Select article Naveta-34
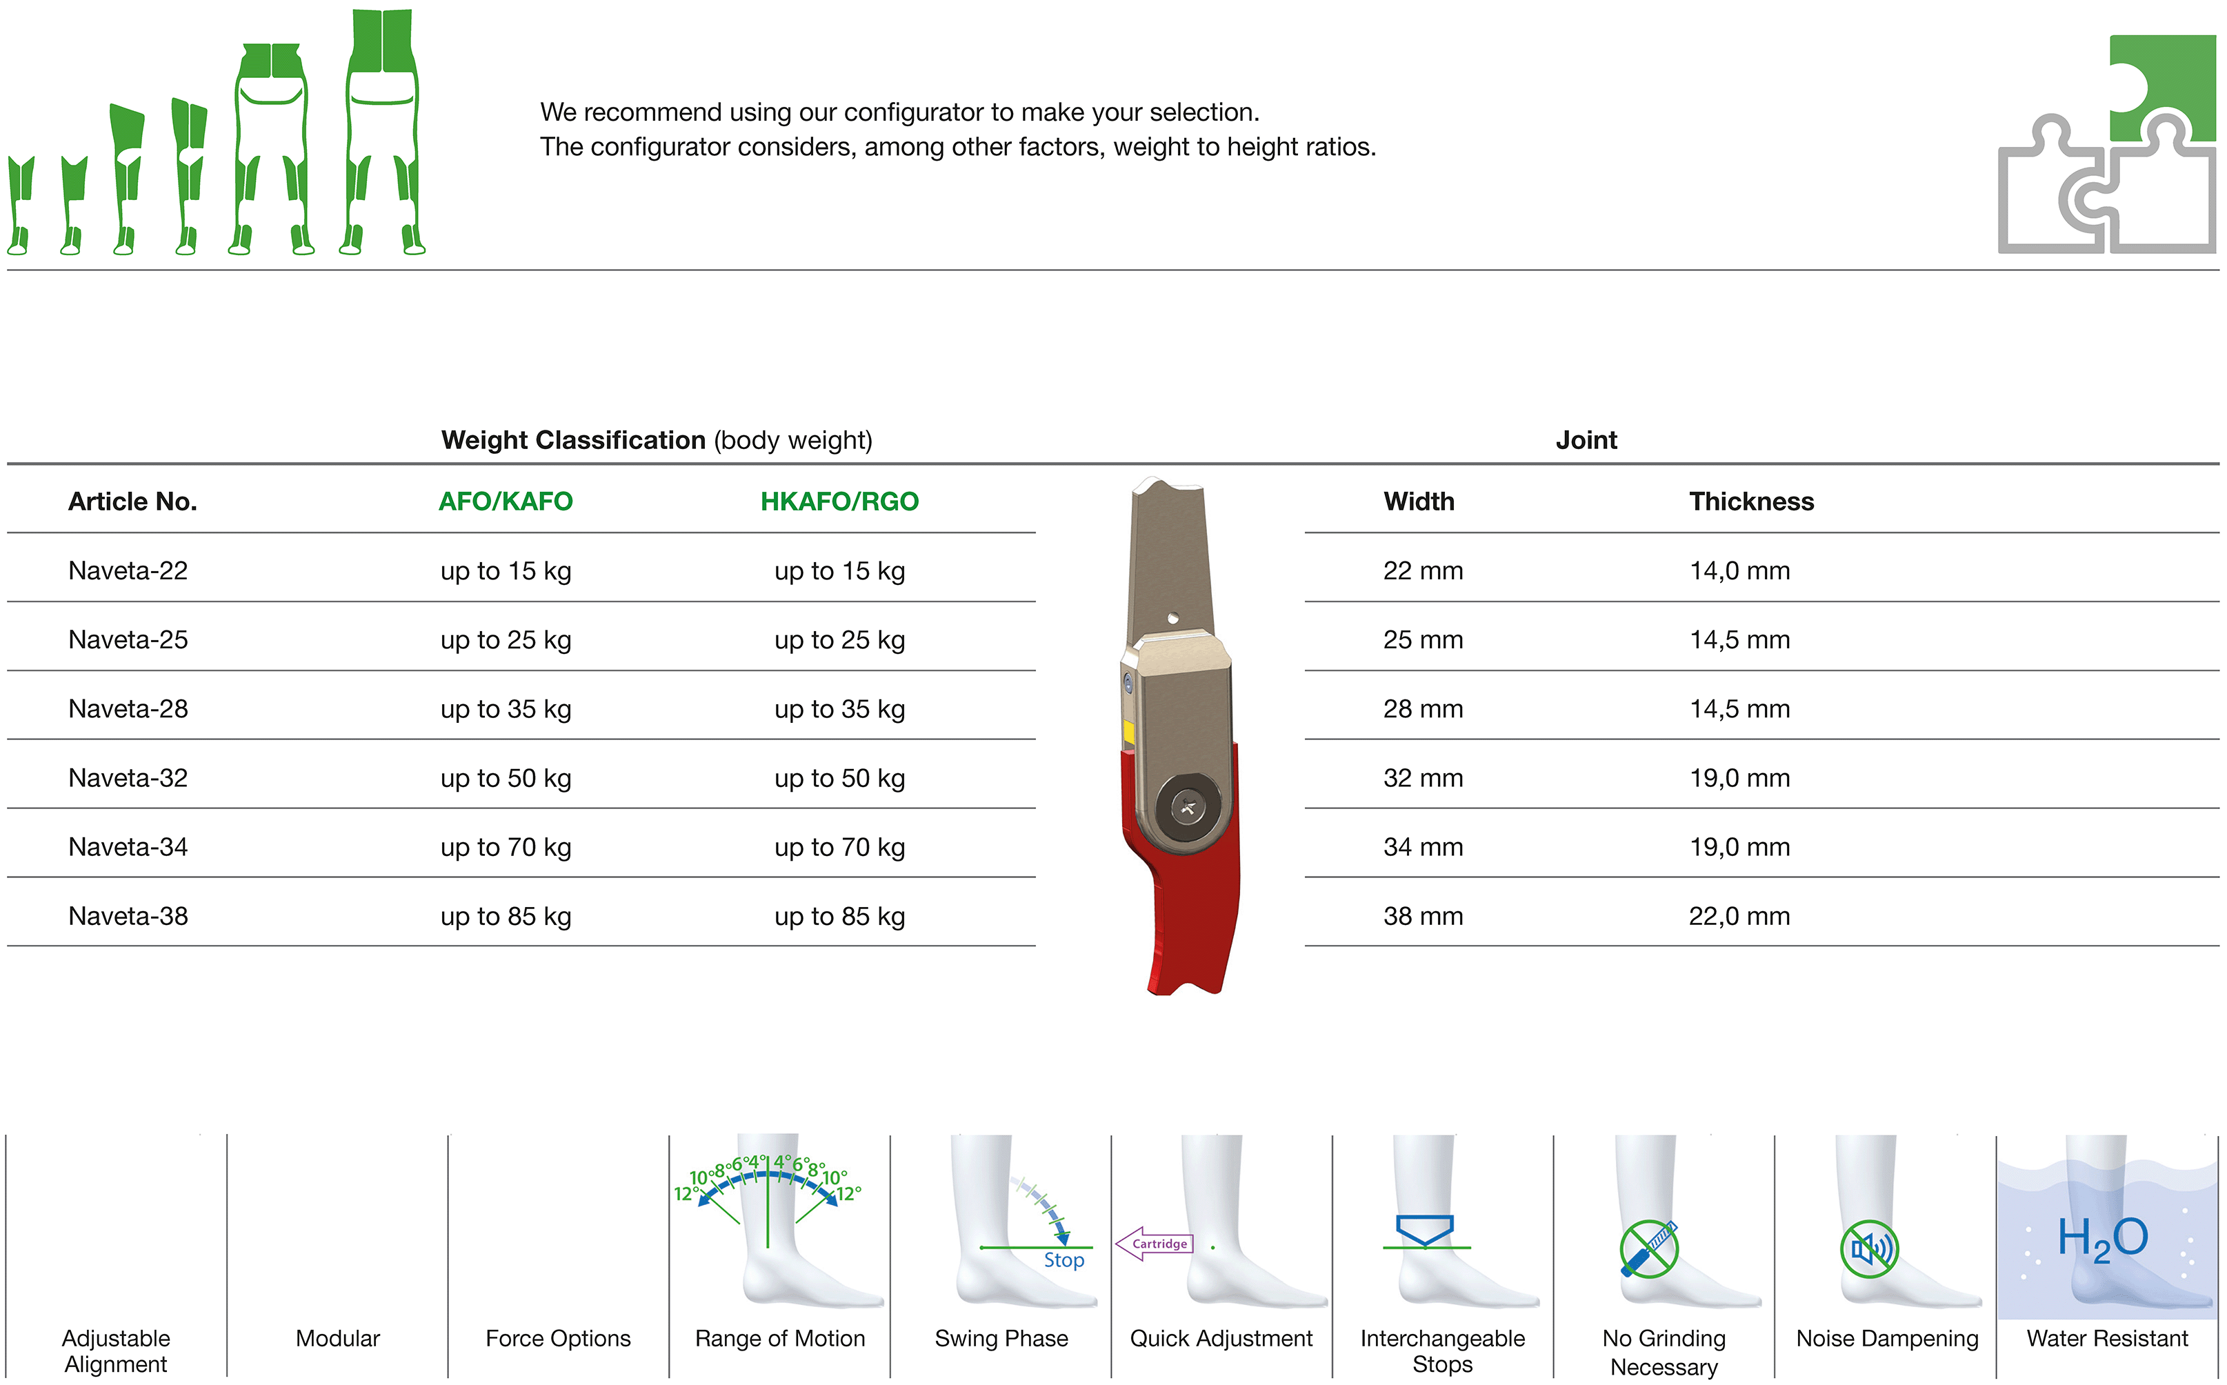Screen dimensions: 2227x1385 [x=128, y=846]
